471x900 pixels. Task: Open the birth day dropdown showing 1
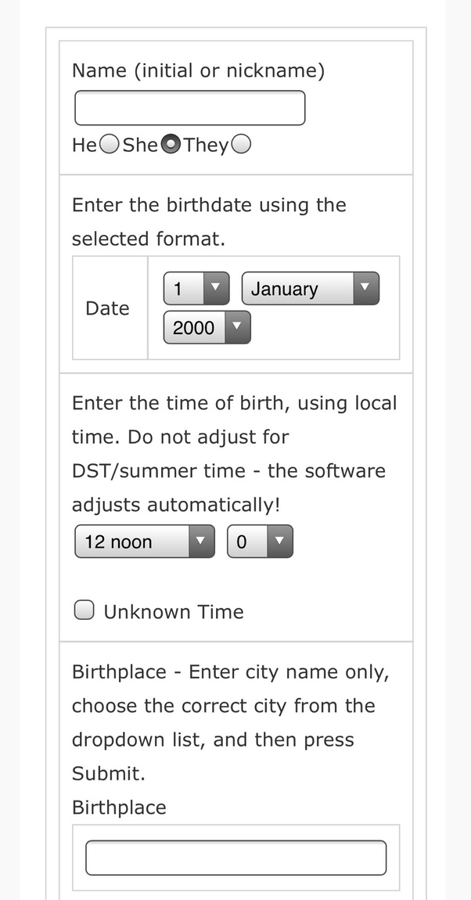(185, 289)
